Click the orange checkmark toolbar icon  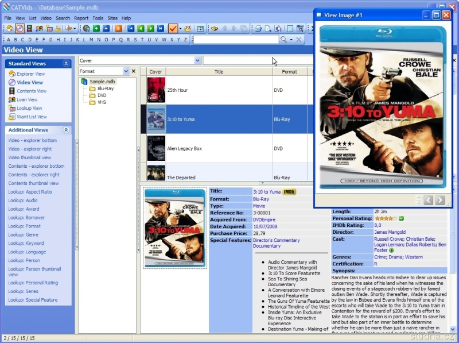tap(173, 28)
